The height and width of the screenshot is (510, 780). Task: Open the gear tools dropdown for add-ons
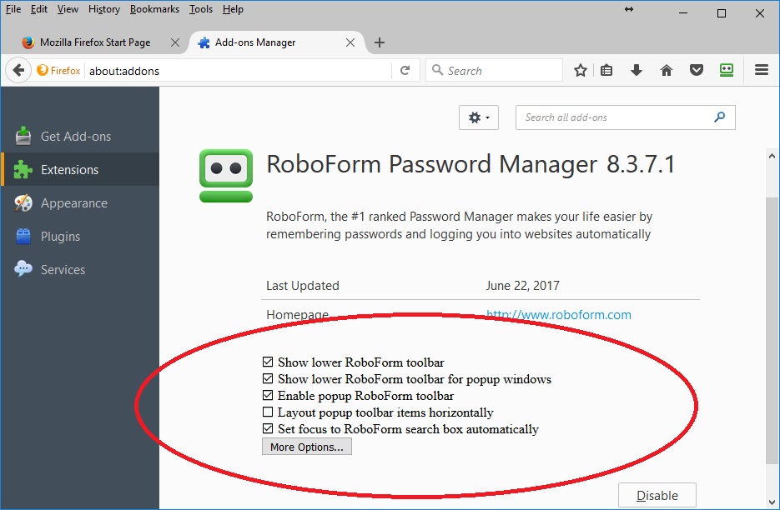pyautogui.click(x=479, y=117)
